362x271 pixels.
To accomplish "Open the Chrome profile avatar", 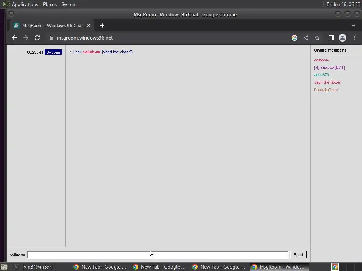I will click(342, 38).
